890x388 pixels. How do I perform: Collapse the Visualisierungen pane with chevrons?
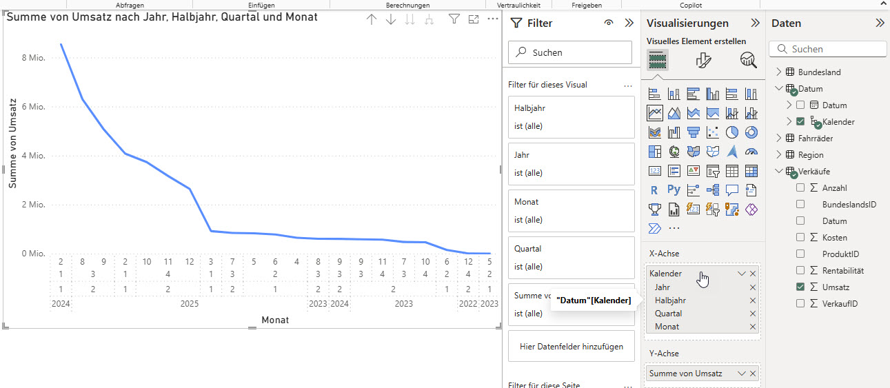(x=755, y=23)
